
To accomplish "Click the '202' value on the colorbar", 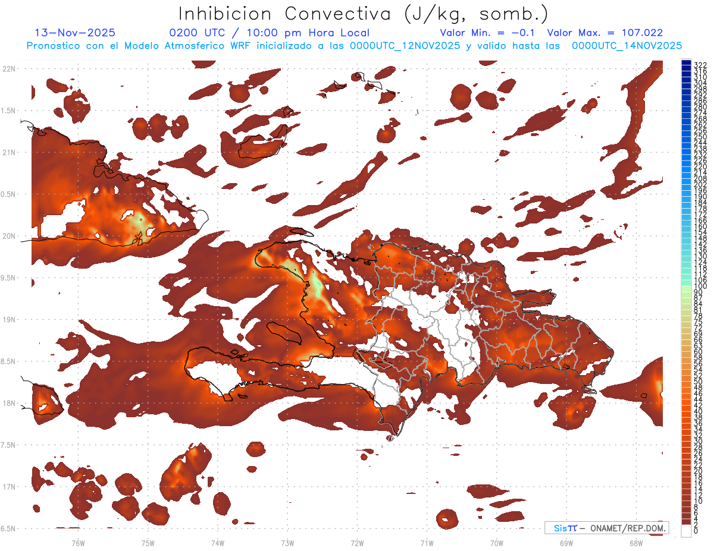I will click(x=700, y=184).
